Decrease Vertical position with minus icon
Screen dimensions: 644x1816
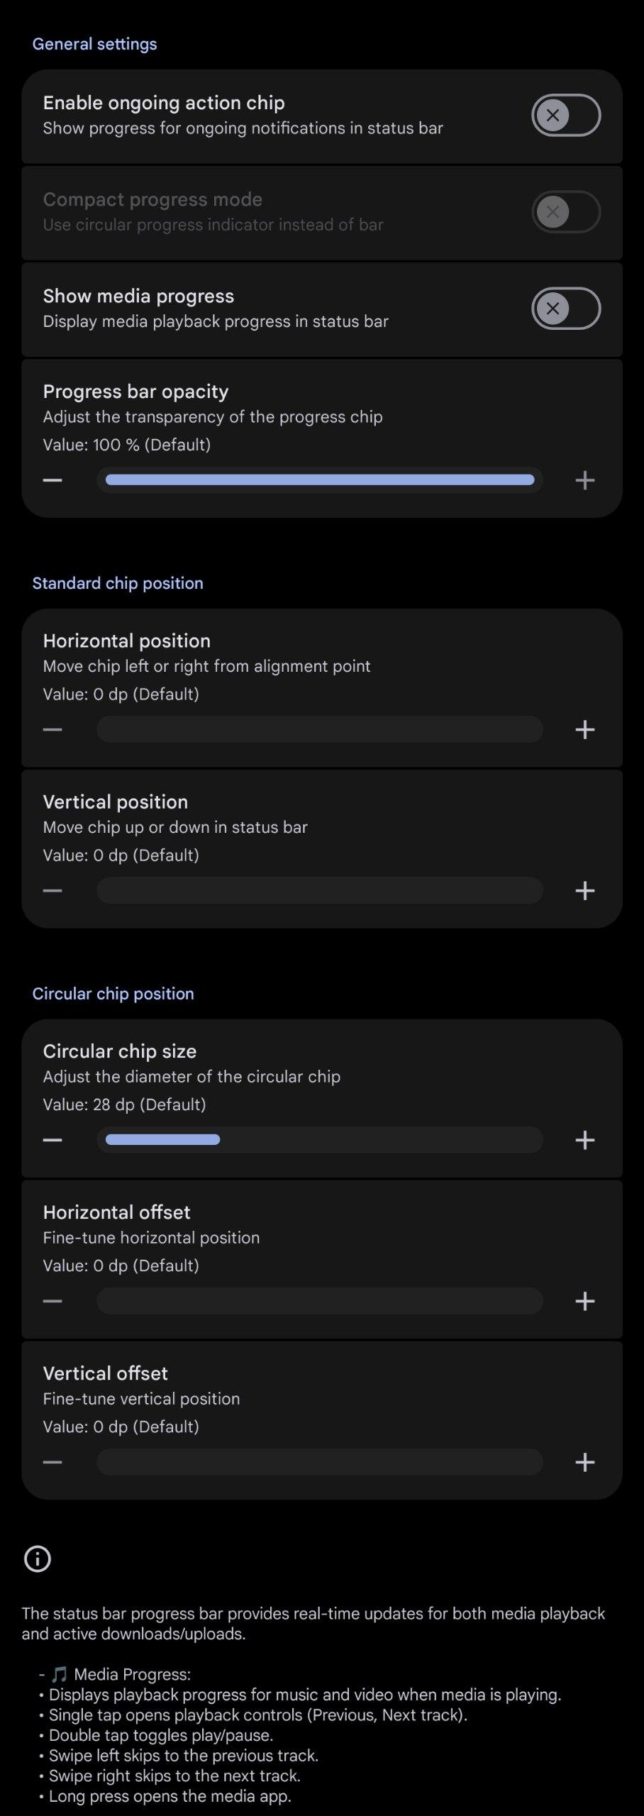coord(52,890)
